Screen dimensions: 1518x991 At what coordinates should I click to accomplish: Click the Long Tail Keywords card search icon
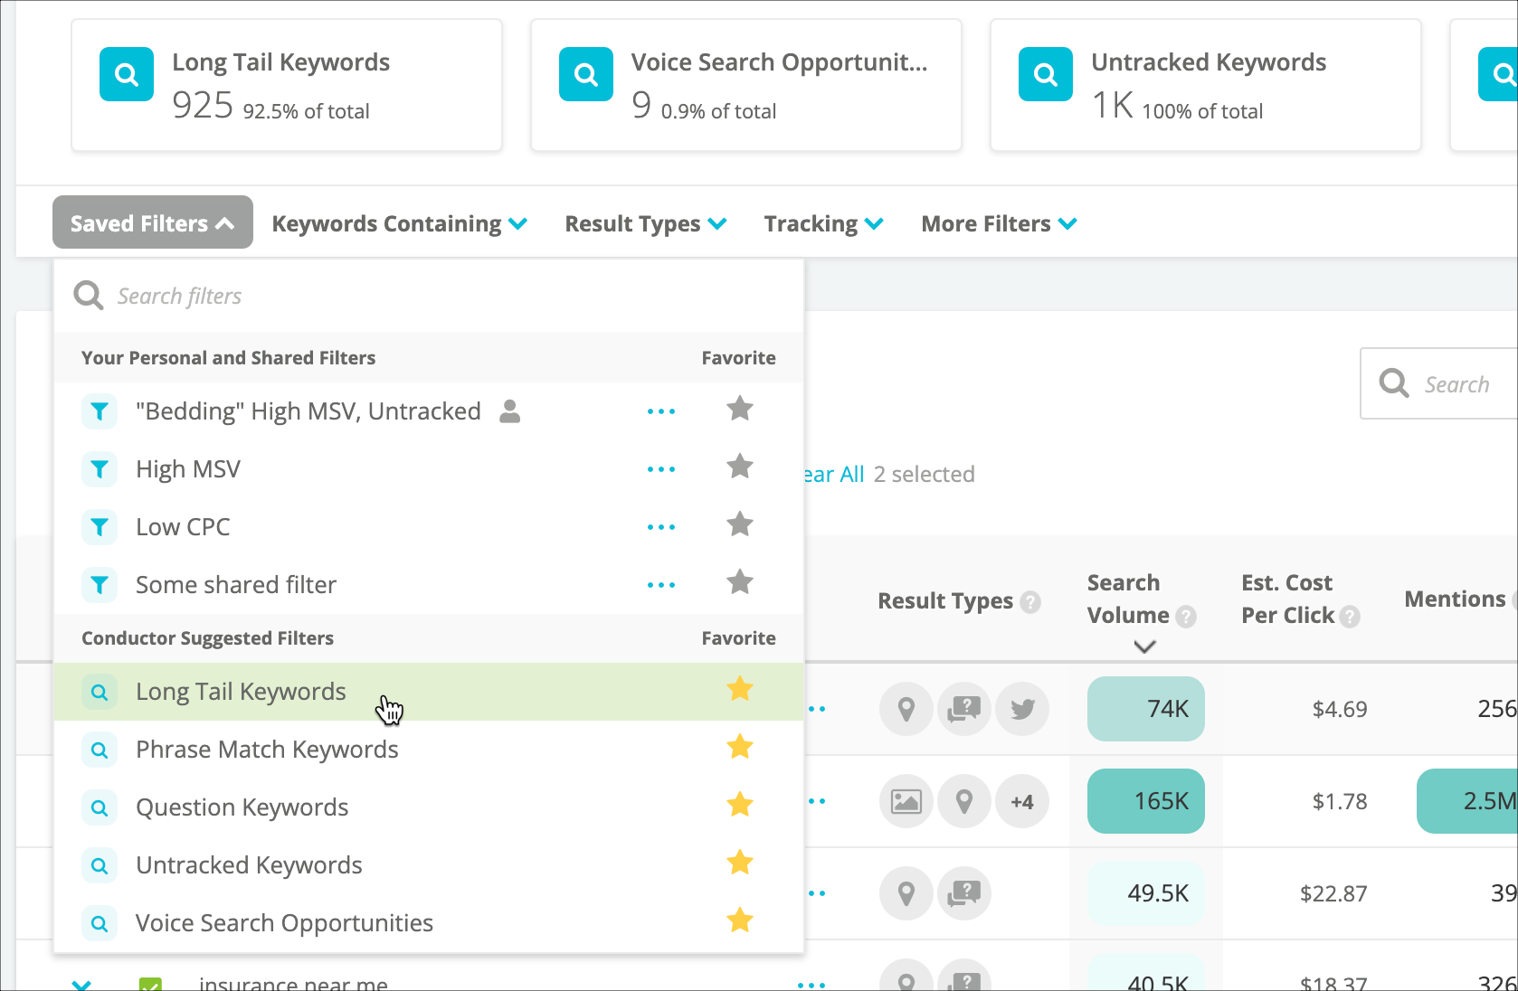tap(127, 74)
